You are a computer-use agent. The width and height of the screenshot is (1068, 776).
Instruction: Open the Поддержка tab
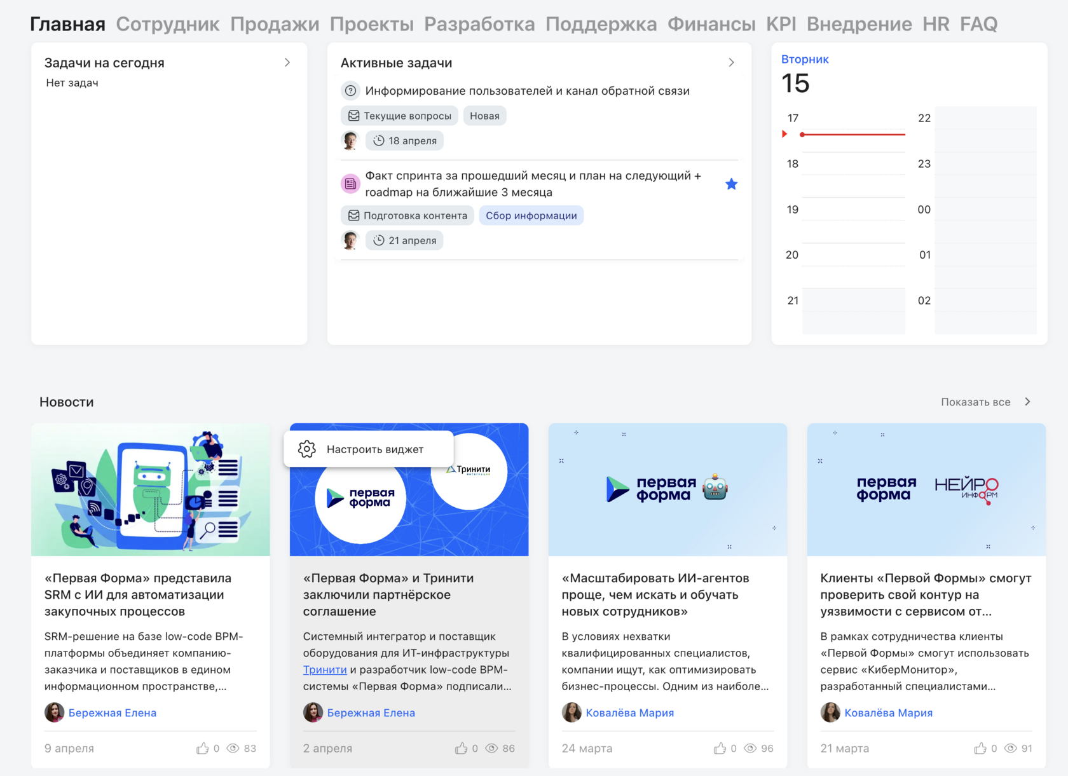coord(601,24)
